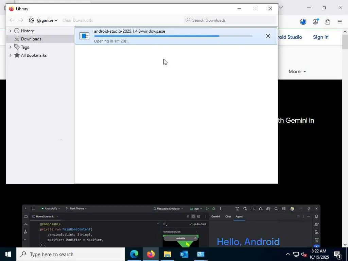Viewport: 348px width, 261px height.
Task: Expand the All Bookmarks tree arrow
Action: 10,55
